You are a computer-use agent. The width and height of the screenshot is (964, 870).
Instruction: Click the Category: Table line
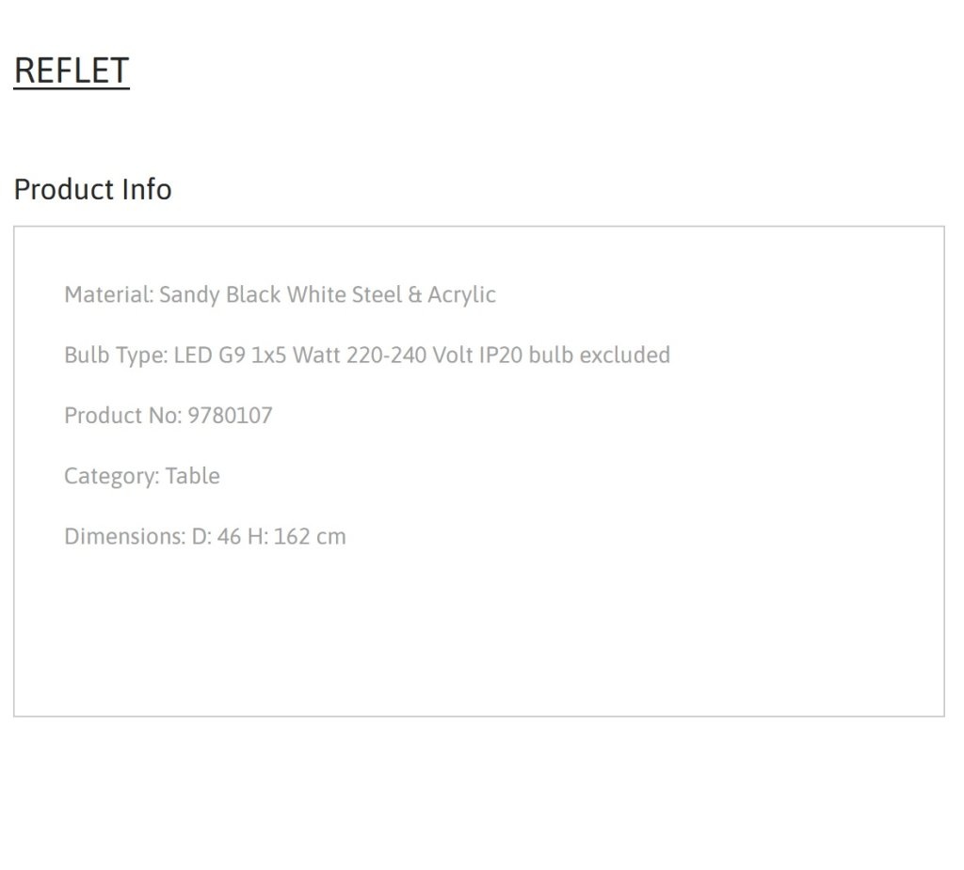point(142,476)
